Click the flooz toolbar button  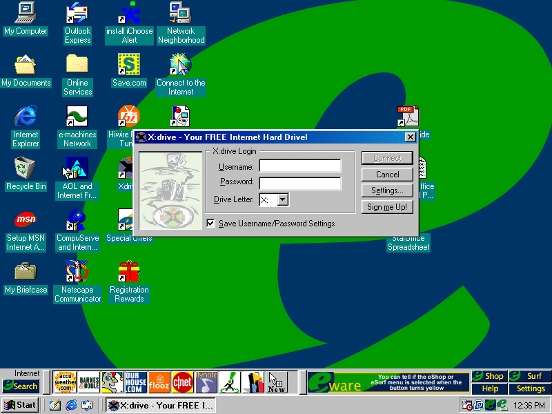[x=159, y=382]
